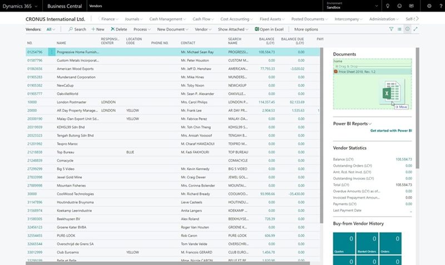Click CRONUS International Ltd. company name
This screenshot has height=265, width=445.
tap(55, 19)
